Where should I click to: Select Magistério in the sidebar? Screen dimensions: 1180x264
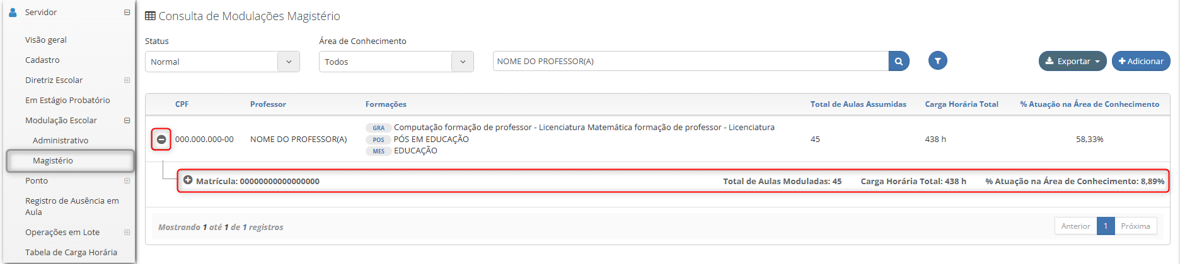(53, 161)
